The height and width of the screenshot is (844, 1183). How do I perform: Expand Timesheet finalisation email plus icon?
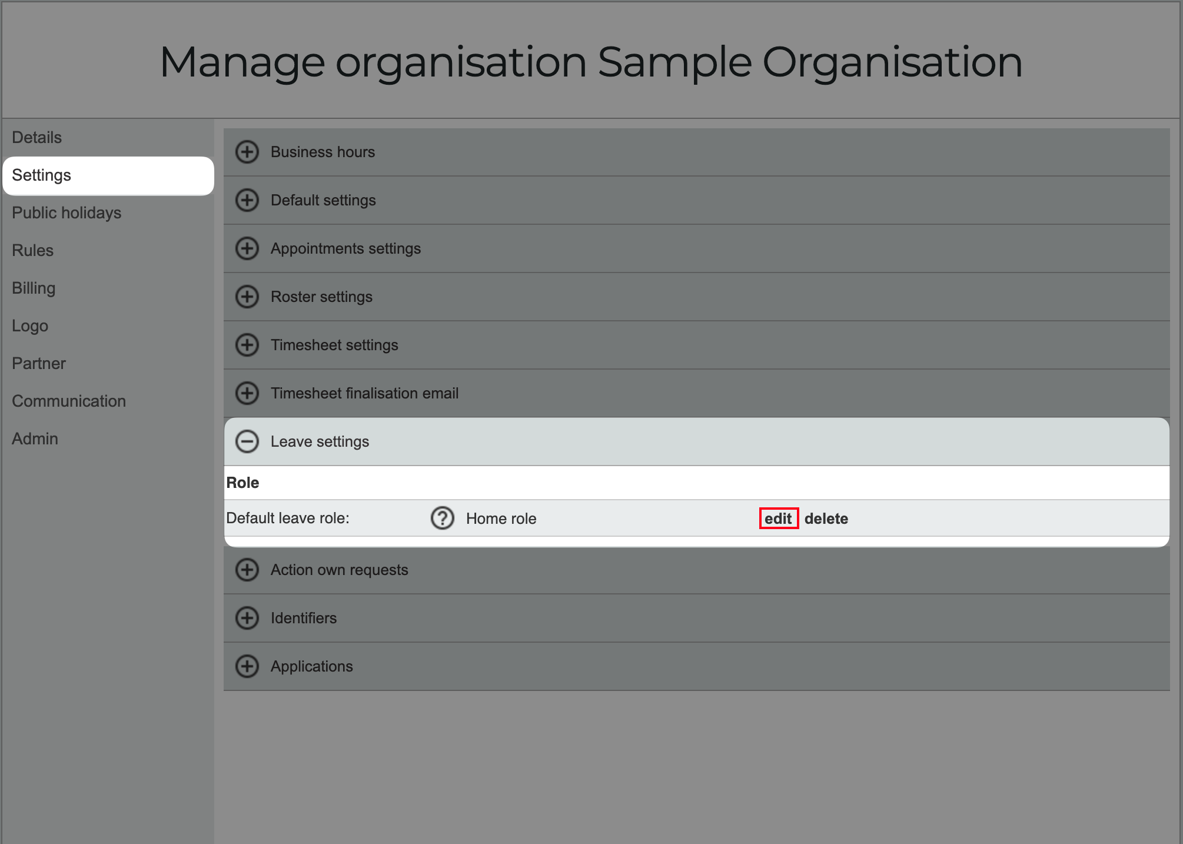pyautogui.click(x=247, y=393)
